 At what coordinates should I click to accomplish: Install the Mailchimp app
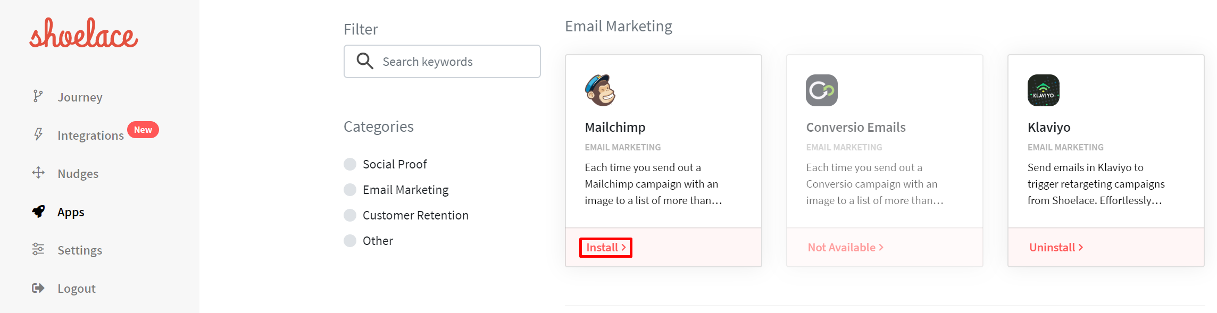[605, 248]
